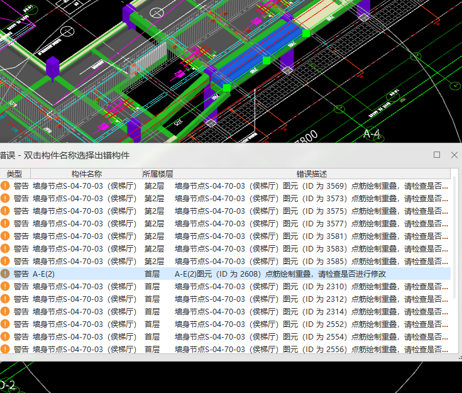
Task: Click 第2层 floor cell in ID 3573 row
Action: (154, 199)
